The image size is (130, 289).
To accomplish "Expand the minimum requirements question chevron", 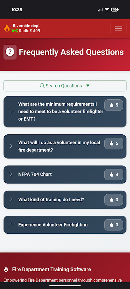I will 11,112.
